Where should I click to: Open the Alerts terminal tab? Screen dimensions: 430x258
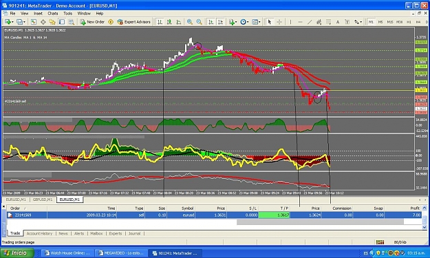79,234
